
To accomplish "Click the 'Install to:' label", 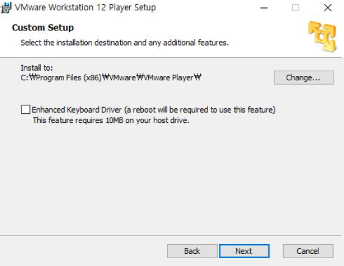I will click(37, 68).
